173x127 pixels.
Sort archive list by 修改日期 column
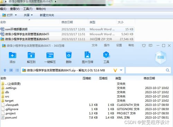pos(149,78)
